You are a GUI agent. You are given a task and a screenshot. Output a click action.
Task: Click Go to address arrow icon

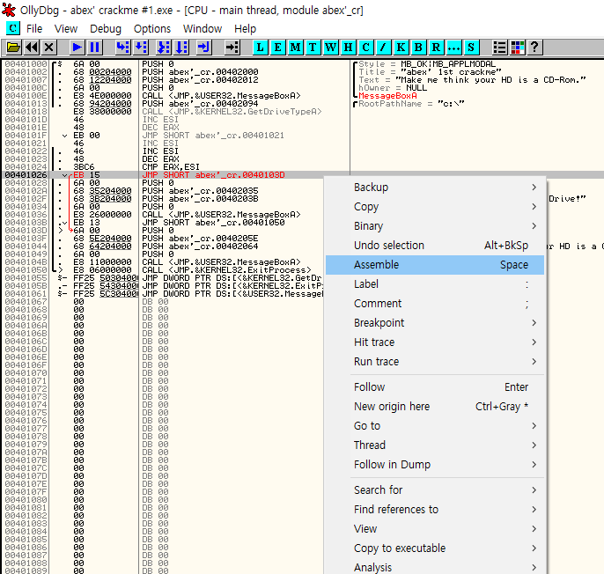click(x=232, y=48)
